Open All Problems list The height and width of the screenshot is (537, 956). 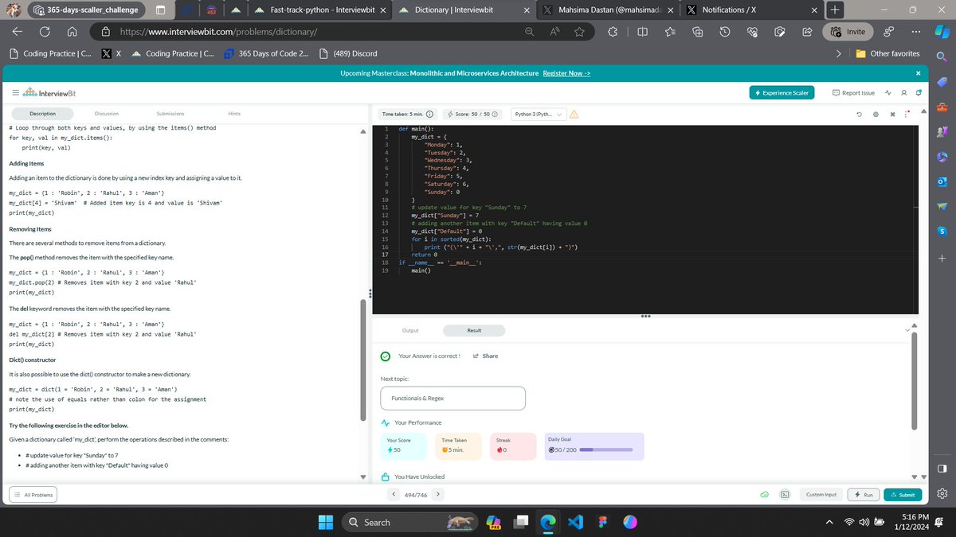33,495
